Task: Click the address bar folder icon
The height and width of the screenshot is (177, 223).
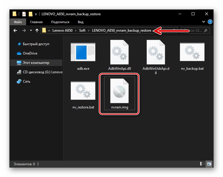Action: tap(44, 30)
